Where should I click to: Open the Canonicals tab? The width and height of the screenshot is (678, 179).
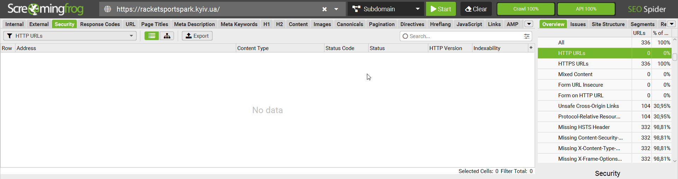pyautogui.click(x=350, y=24)
